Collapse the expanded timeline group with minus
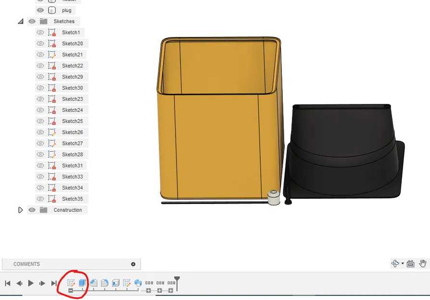This screenshot has height=300, width=430. (71, 291)
